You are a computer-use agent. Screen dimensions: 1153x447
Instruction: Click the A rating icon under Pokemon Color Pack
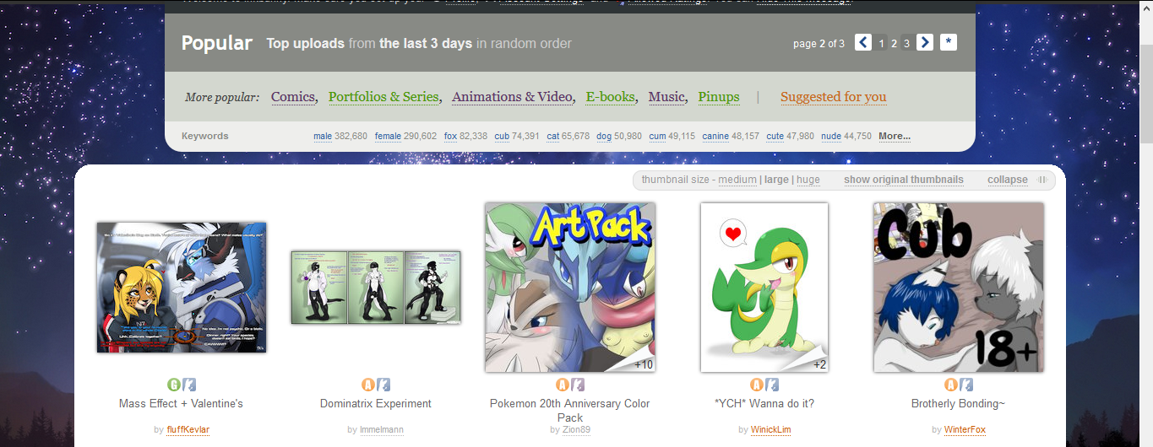click(563, 385)
